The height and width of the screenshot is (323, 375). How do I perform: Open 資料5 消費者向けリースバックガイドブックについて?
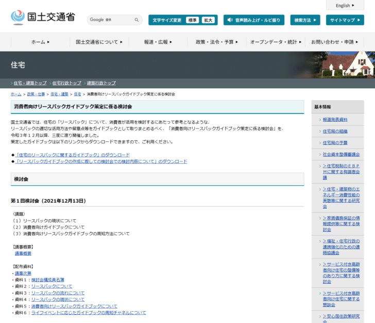click(x=74, y=306)
